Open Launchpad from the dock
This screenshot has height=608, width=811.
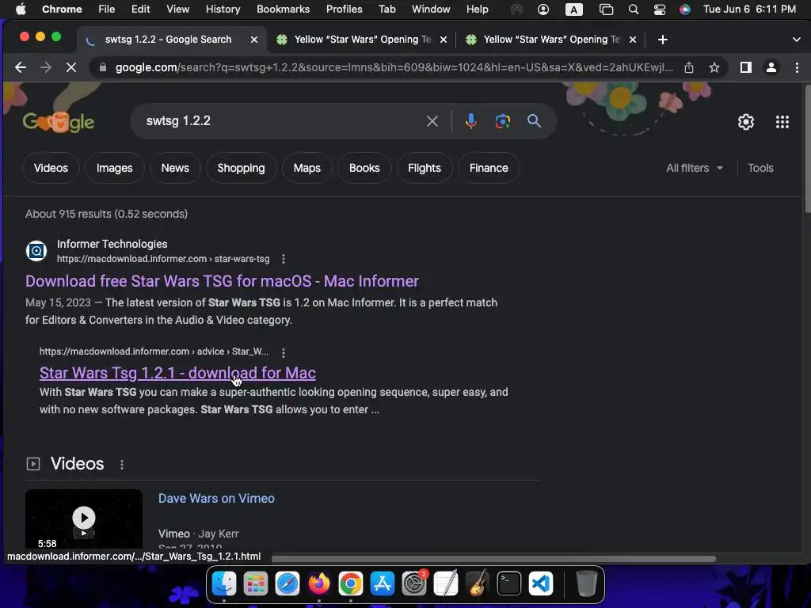point(256,584)
